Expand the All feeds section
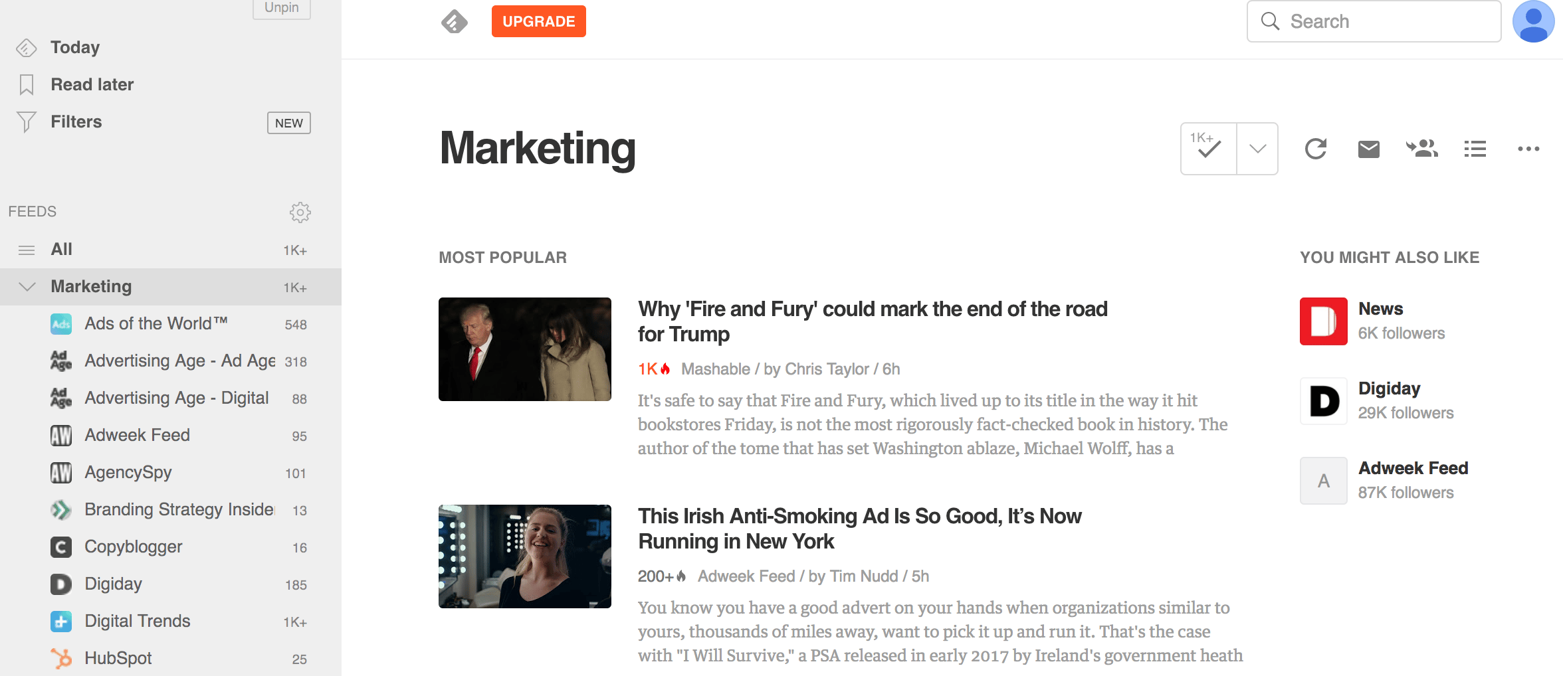This screenshot has width=1563, height=676. click(61, 249)
